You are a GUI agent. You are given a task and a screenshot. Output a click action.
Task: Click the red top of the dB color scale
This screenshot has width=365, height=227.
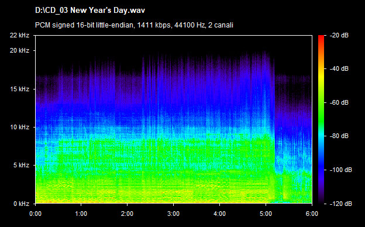[x=321, y=37]
